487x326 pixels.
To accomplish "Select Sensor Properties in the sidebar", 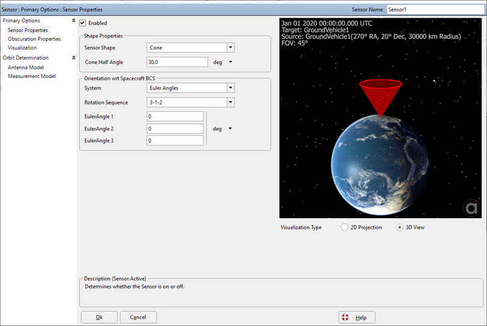I will pyautogui.click(x=27, y=30).
